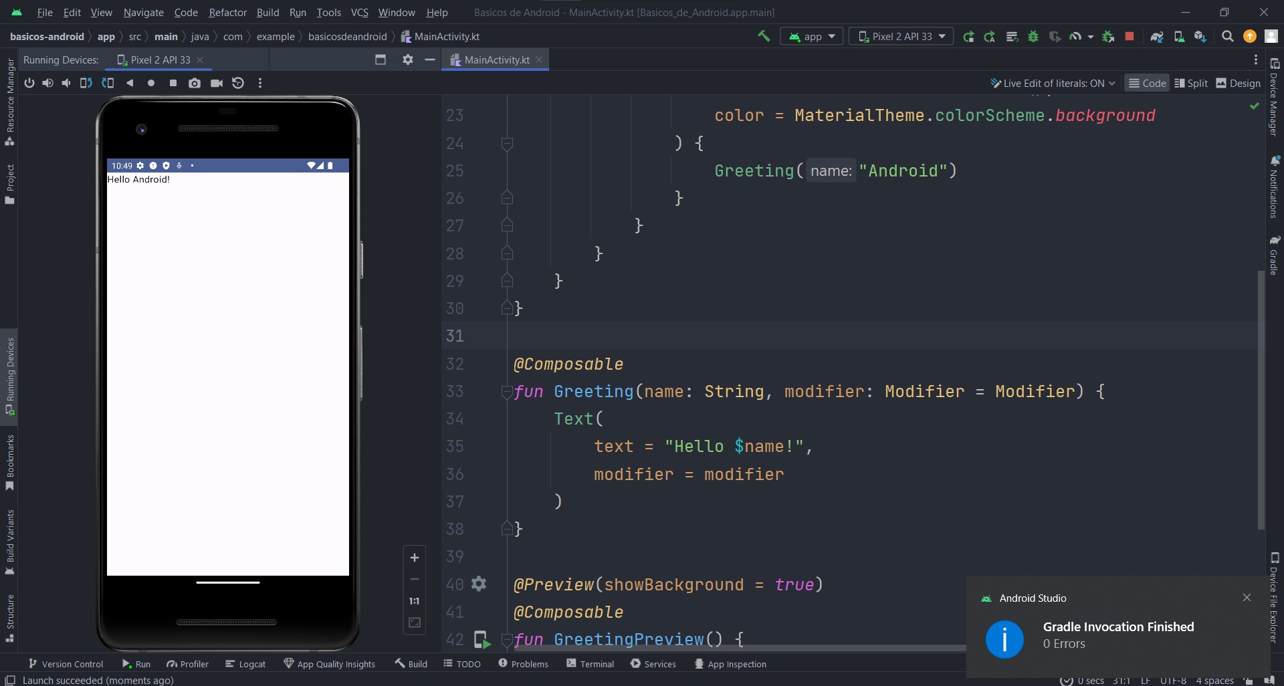Click the emulator power button icon
The width and height of the screenshot is (1284, 686).
click(29, 83)
